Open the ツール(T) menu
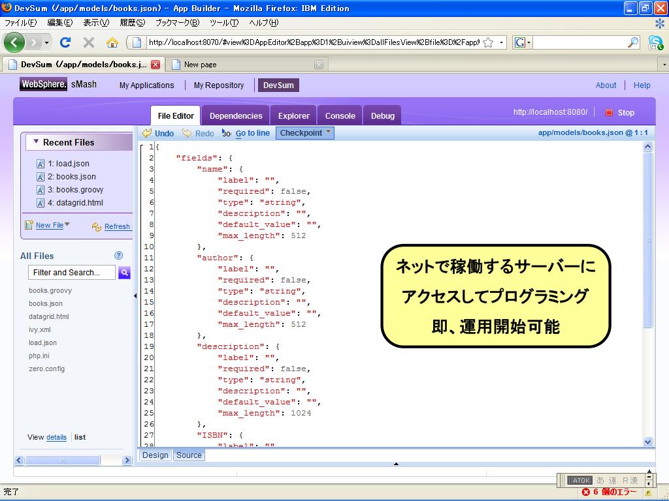Viewport: 669px width, 501px height. (x=224, y=23)
